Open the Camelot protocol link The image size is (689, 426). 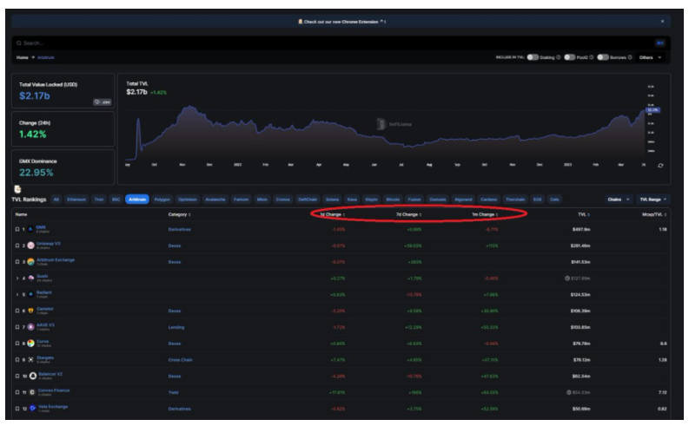(x=45, y=309)
